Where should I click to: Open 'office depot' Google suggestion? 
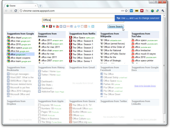tap(21, 38)
